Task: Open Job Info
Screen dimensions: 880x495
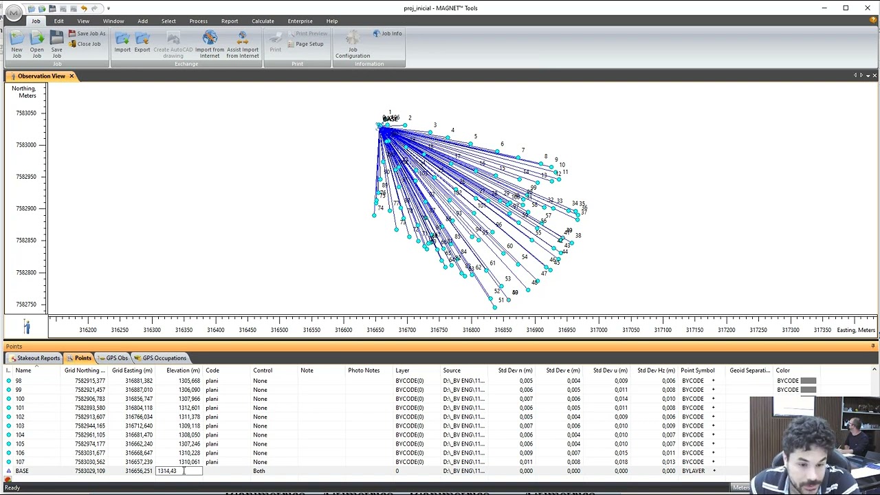Action: pyautogui.click(x=387, y=34)
